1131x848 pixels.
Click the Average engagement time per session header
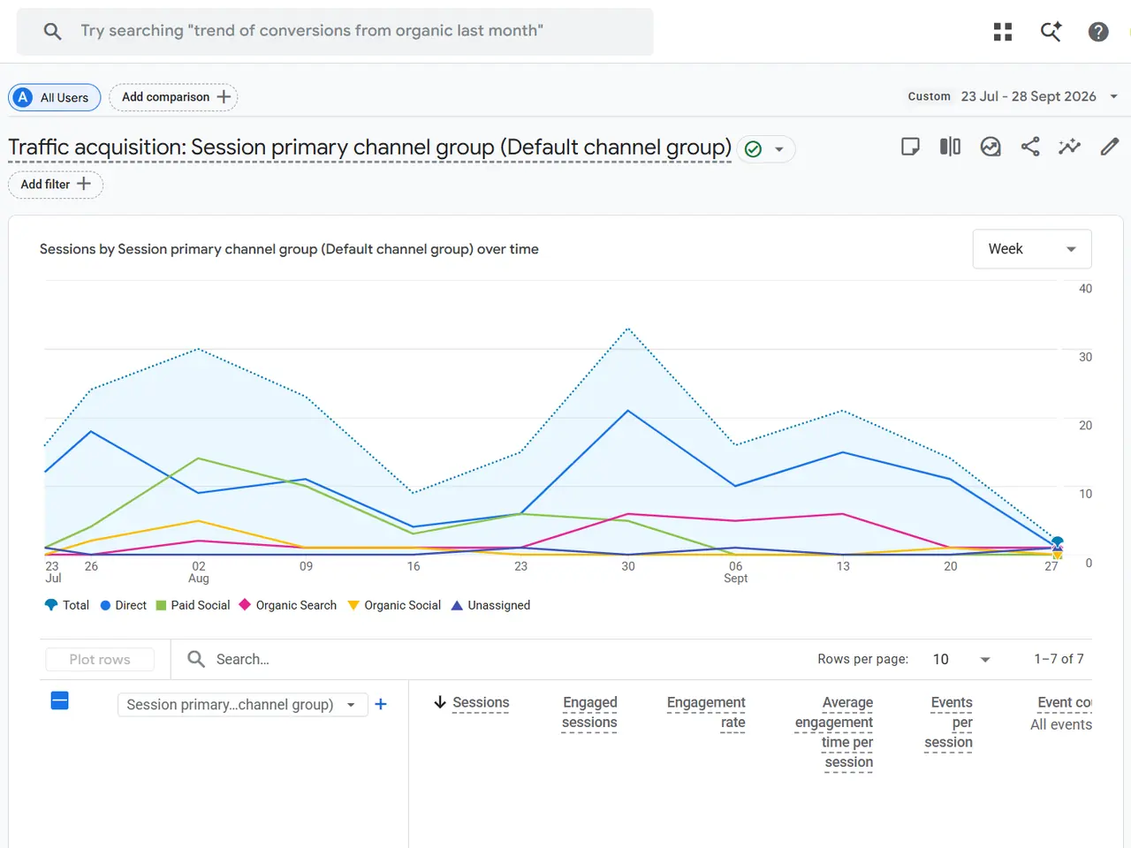coord(834,732)
